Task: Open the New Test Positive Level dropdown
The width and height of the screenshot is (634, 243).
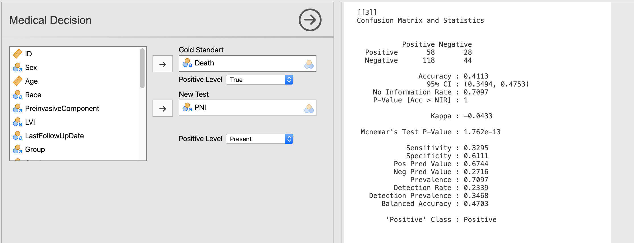Action: [259, 139]
